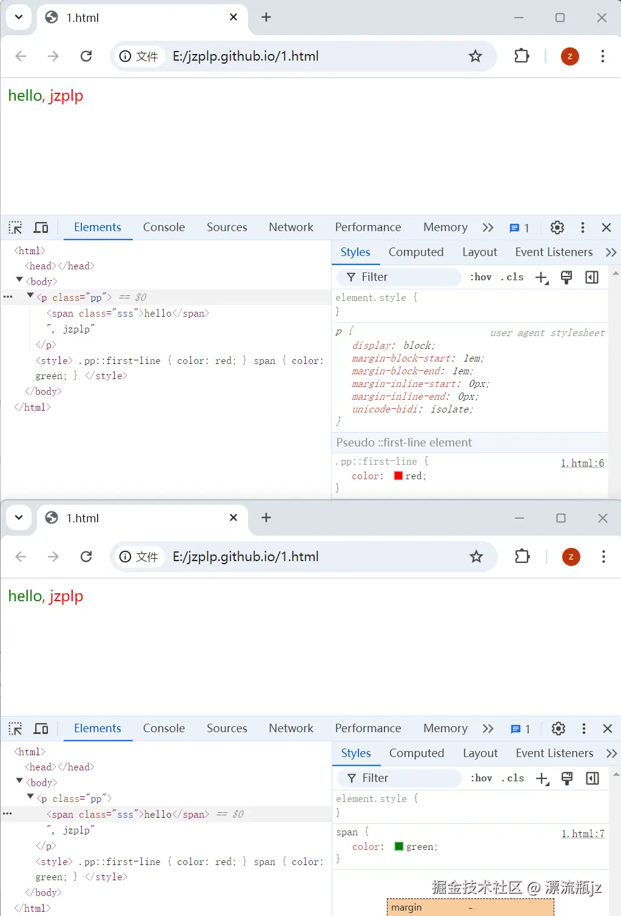This screenshot has height=916, width=621.
Task: Select span.sss node in top Elements tree
Action: click(x=128, y=314)
